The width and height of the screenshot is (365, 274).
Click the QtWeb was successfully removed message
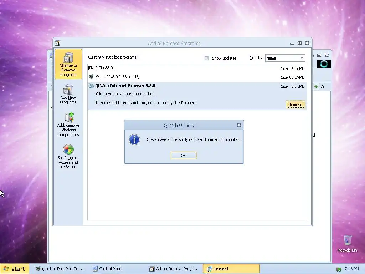pyautogui.click(x=193, y=139)
